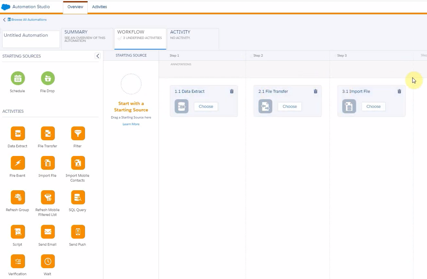Click the gray Data Extract icon in Step 1

click(181, 106)
